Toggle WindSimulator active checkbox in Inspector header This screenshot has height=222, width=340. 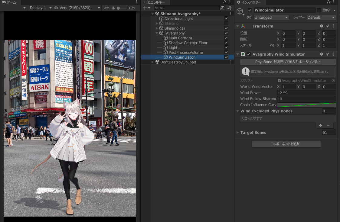click(250, 10)
